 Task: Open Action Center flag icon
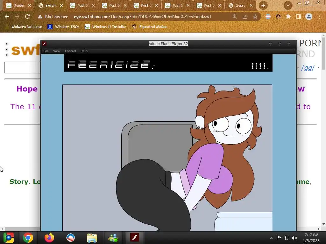279,238
